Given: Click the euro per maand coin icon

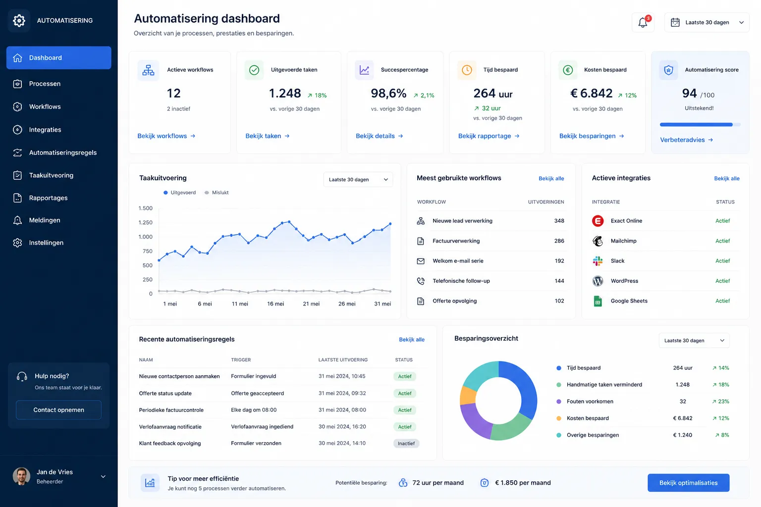Looking at the screenshot, I should (485, 483).
